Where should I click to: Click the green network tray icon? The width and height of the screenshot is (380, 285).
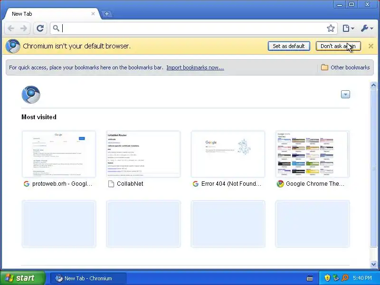coord(336,278)
